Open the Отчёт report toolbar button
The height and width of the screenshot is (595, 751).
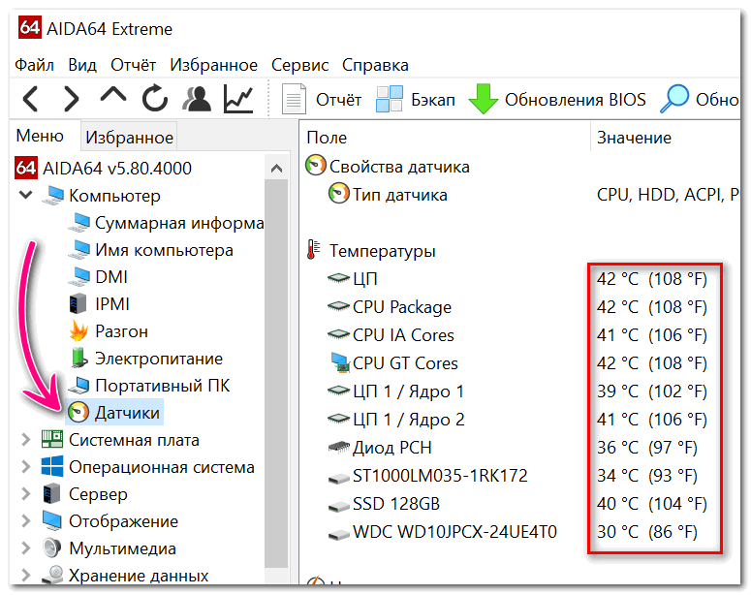pos(322,99)
